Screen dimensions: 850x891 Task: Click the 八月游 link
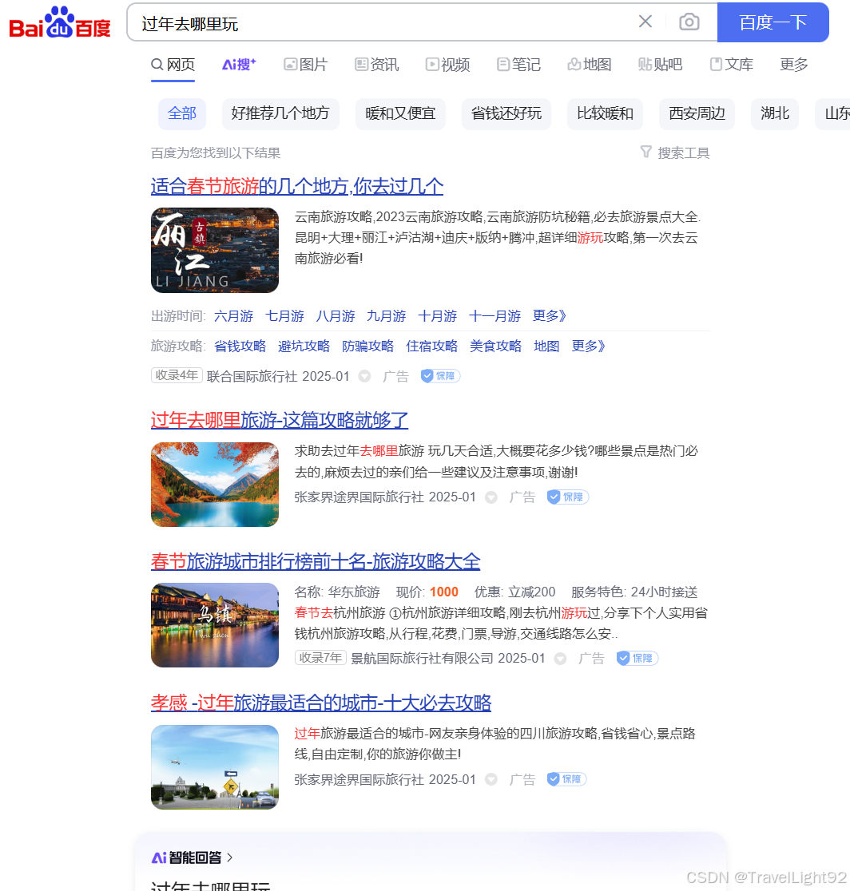336,316
